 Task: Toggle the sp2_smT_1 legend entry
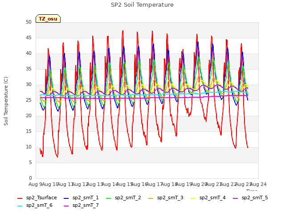pos(81,198)
